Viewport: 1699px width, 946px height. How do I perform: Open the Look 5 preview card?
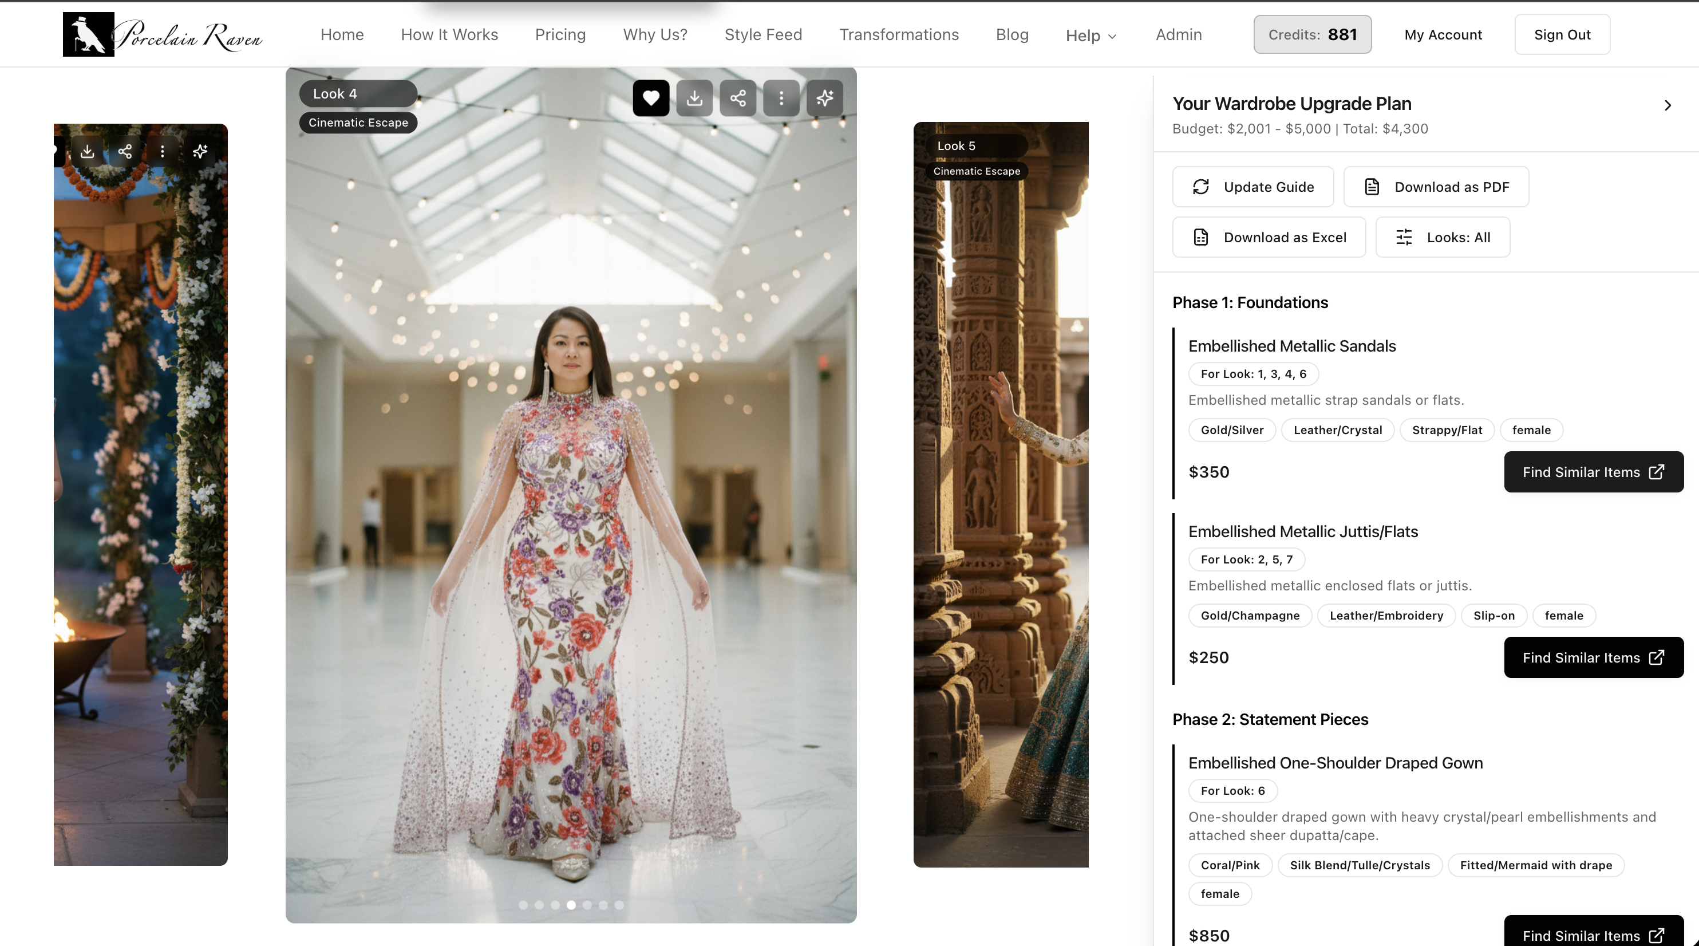[x=1001, y=495]
